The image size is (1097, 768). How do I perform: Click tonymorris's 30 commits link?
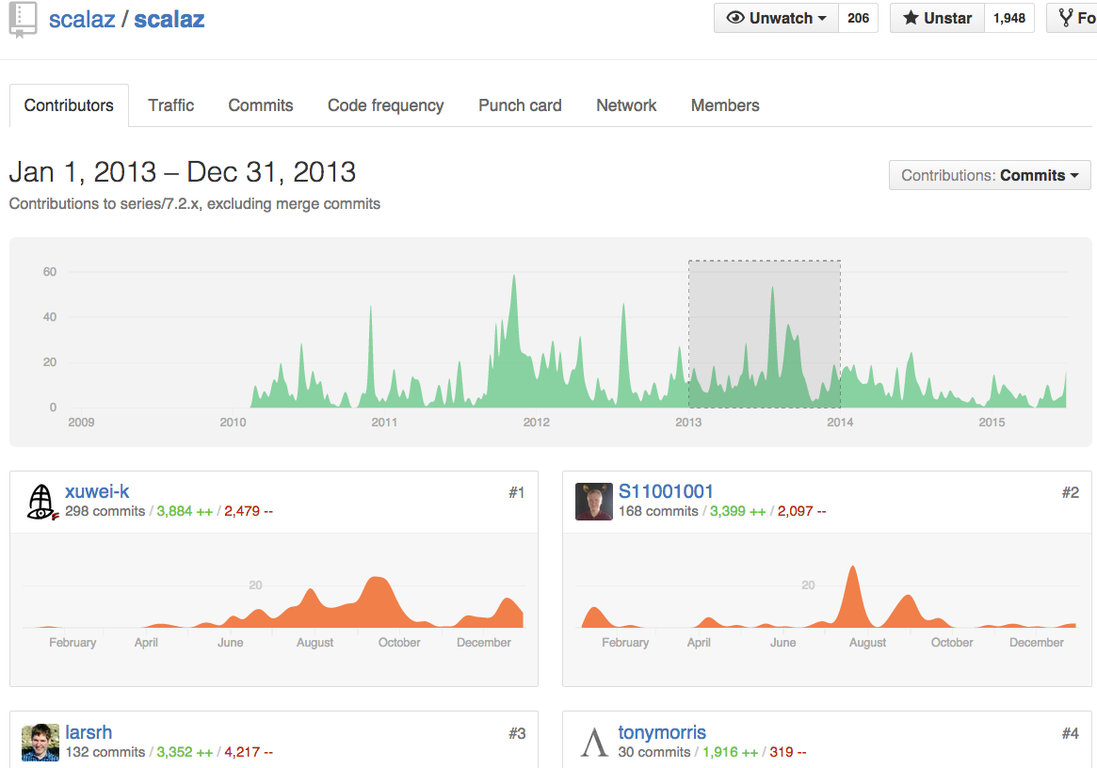654,752
